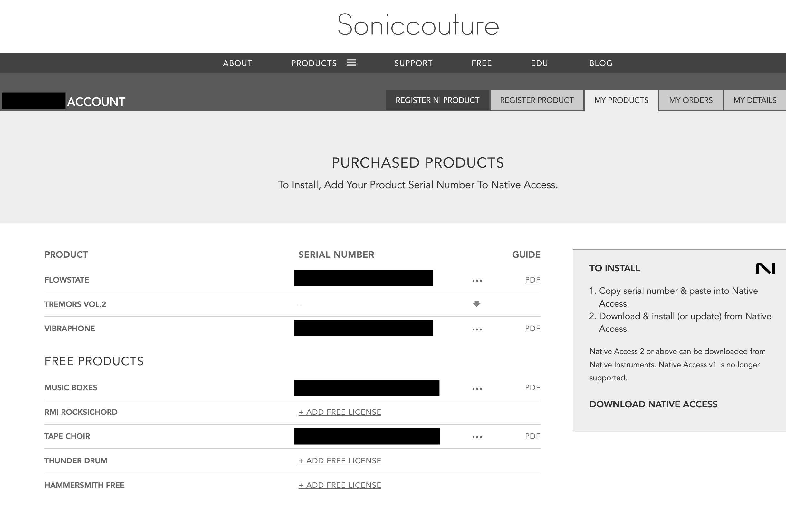
Task: Open the My Details tab
Action: (754, 100)
